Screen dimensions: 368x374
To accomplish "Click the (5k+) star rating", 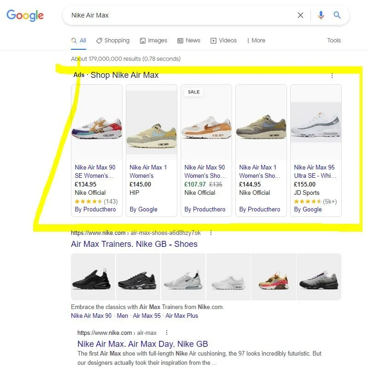I will [x=315, y=202].
